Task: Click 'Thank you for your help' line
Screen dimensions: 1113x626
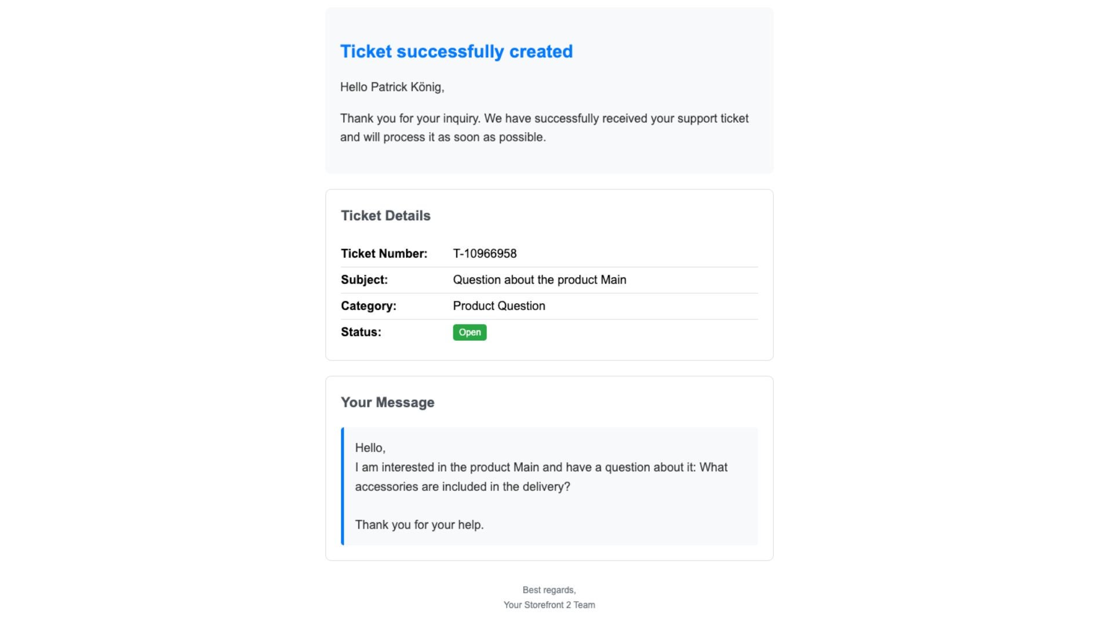Action: (x=419, y=525)
